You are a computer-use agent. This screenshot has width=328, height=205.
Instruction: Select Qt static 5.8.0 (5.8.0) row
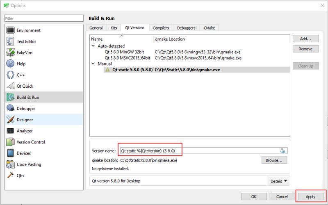pyautogui.click(x=197, y=70)
